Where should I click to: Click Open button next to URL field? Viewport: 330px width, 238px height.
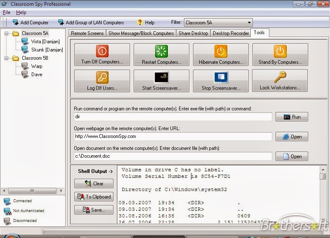(x=292, y=137)
